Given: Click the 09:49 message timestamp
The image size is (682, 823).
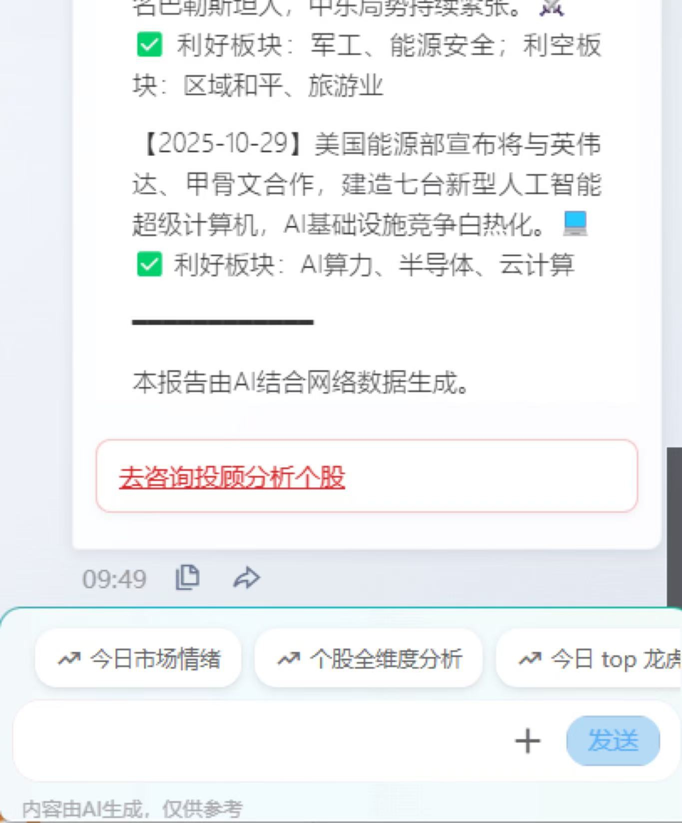Looking at the screenshot, I should (114, 579).
